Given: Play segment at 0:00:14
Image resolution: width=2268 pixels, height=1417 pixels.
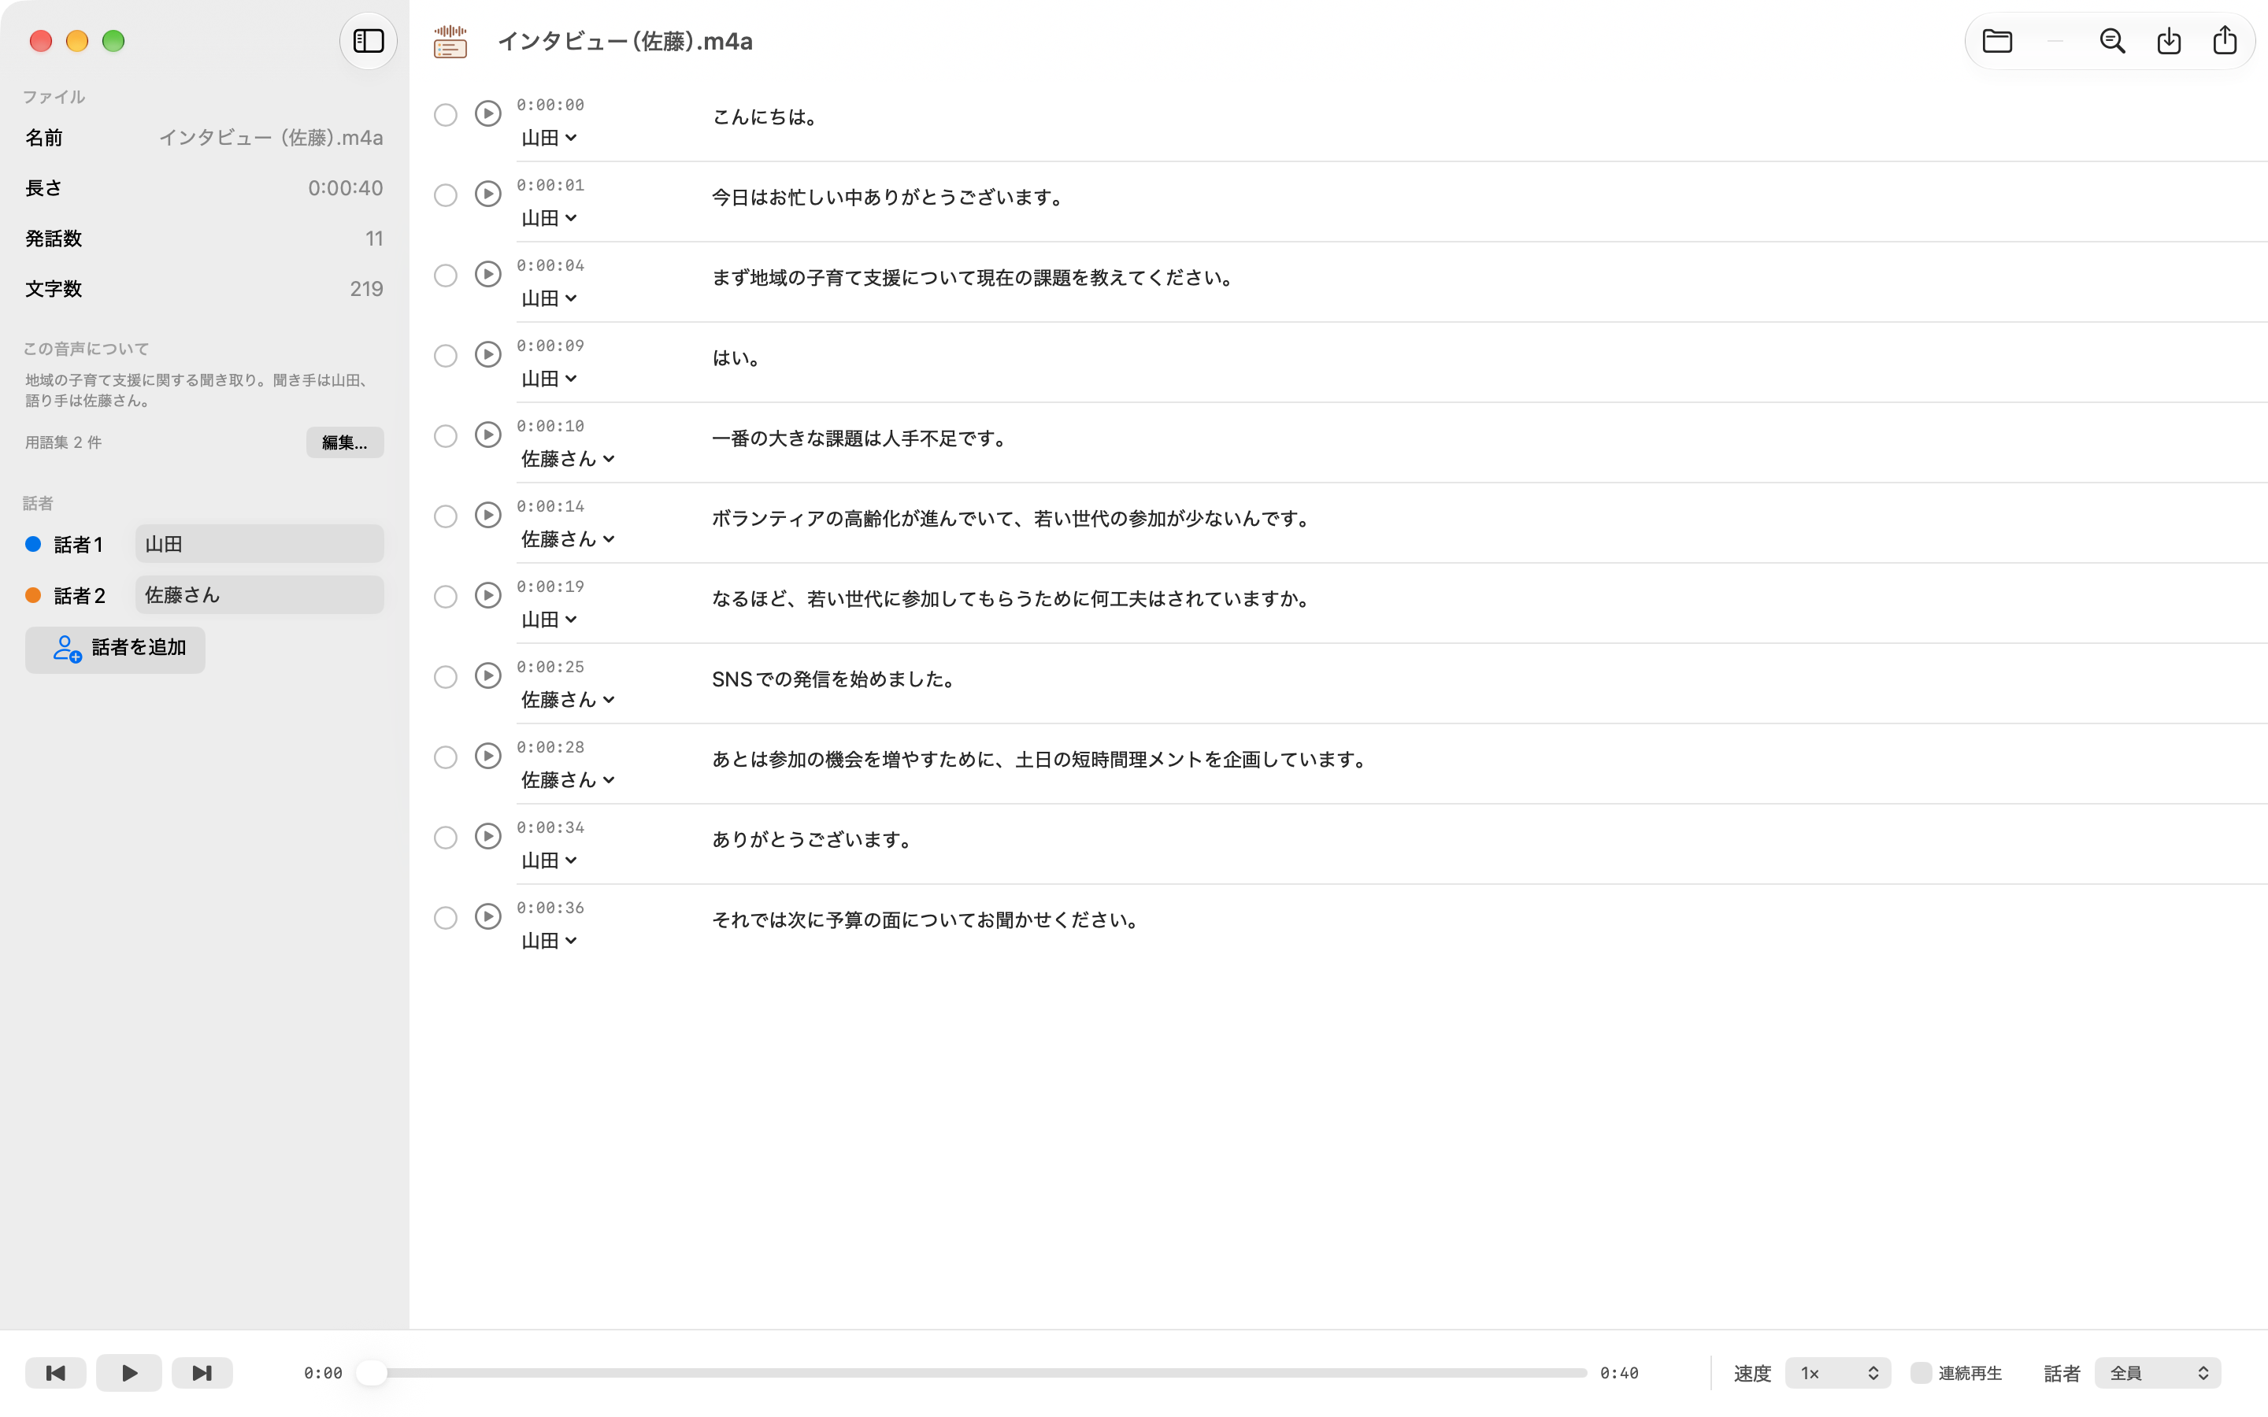Looking at the screenshot, I should (487, 516).
